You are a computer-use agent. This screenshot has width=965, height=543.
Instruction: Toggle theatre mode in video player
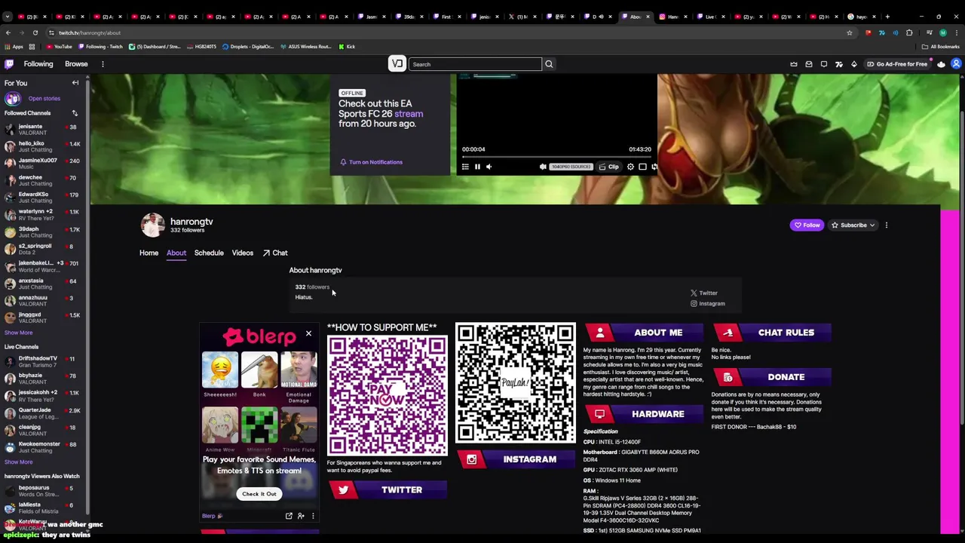pos(642,167)
